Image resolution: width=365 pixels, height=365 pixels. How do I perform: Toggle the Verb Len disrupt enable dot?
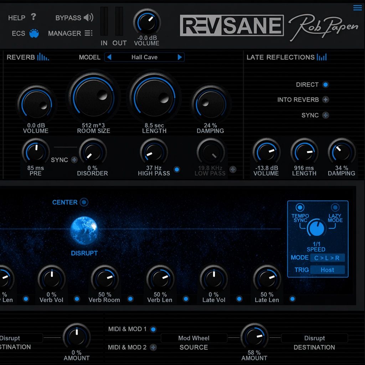[186, 299]
